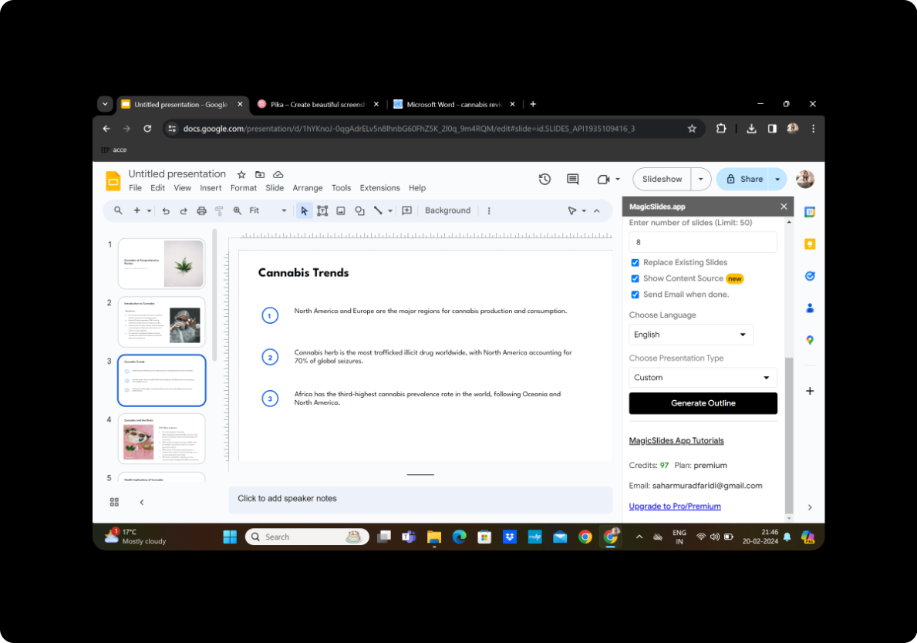The height and width of the screenshot is (643, 917).
Task: Collapse menus with the chevron up icon
Action: pyautogui.click(x=596, y=210)
